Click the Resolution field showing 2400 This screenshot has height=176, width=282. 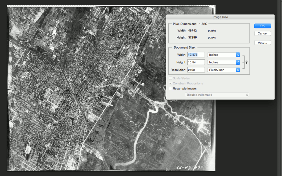tap(195, 70)
